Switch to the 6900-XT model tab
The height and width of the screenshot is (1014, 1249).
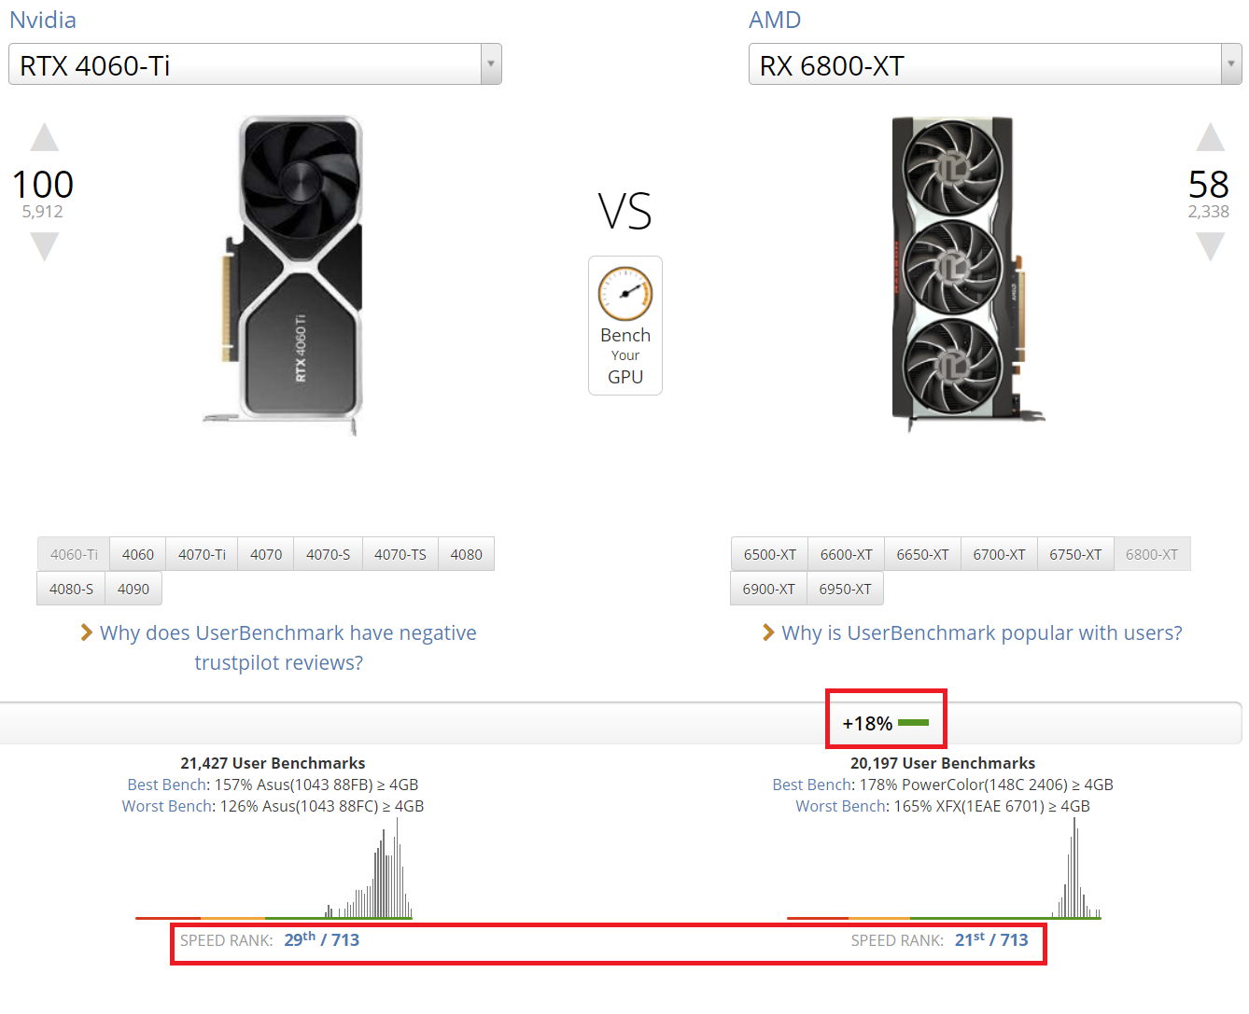[768, 590]
